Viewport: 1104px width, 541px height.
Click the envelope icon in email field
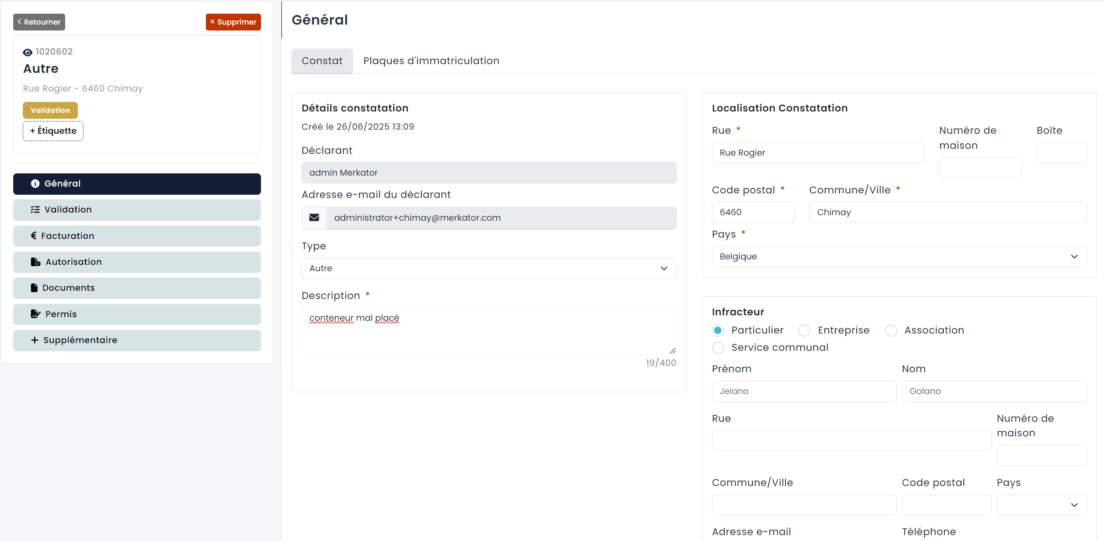click(x=314, y=218)
